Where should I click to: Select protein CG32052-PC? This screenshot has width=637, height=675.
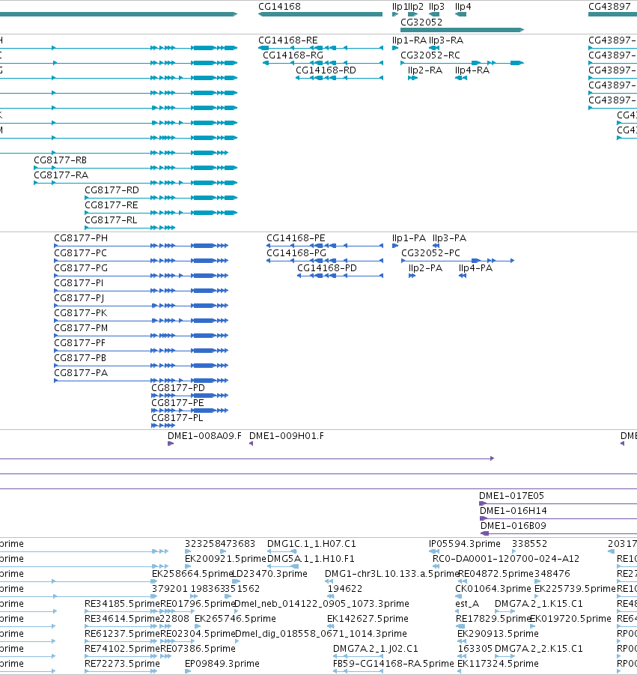click(x=430, y=253)
